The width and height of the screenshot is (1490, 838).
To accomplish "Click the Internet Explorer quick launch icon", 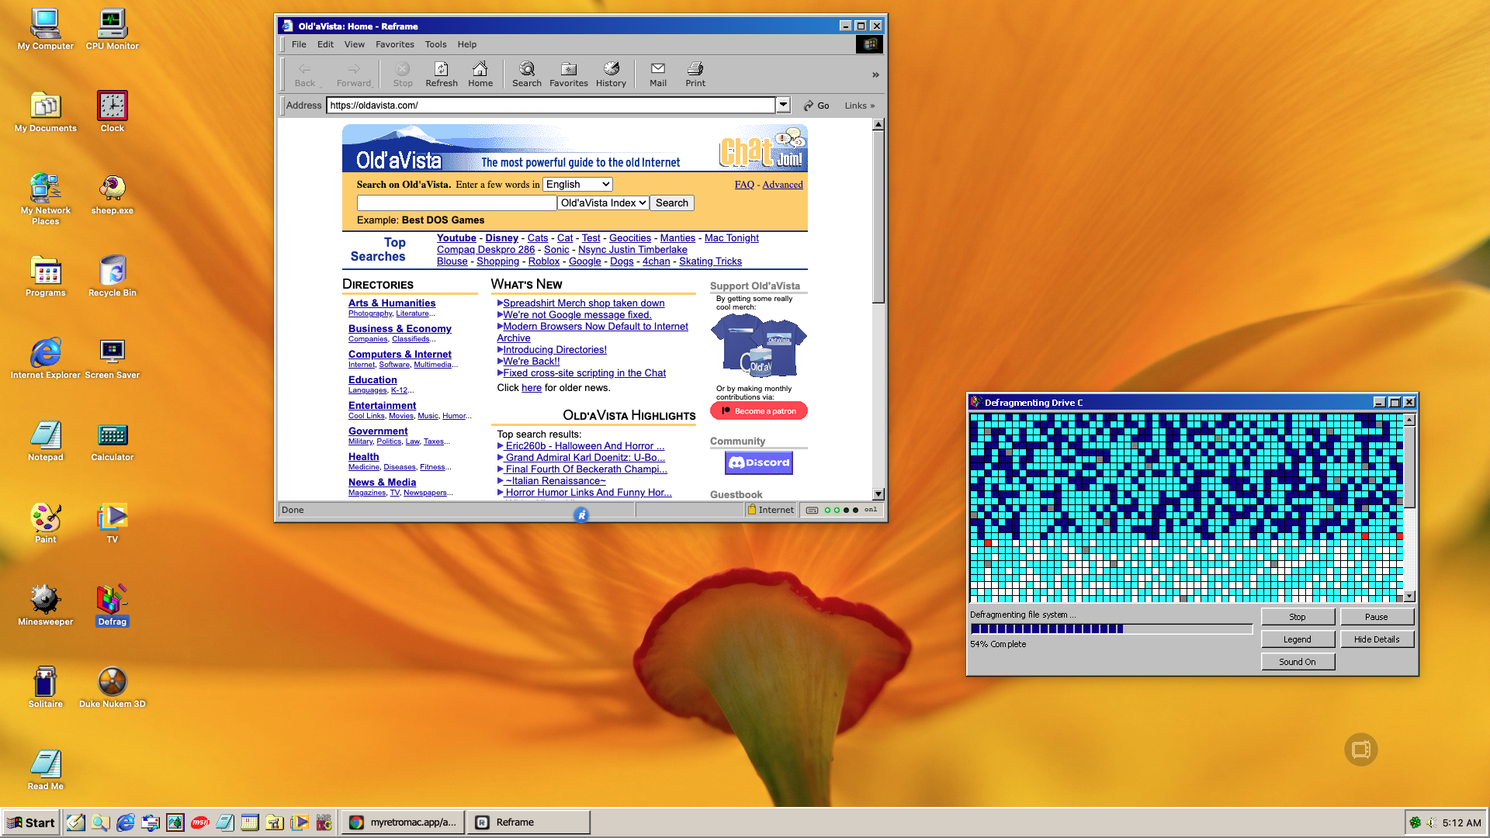I will (x=126, y=822).
